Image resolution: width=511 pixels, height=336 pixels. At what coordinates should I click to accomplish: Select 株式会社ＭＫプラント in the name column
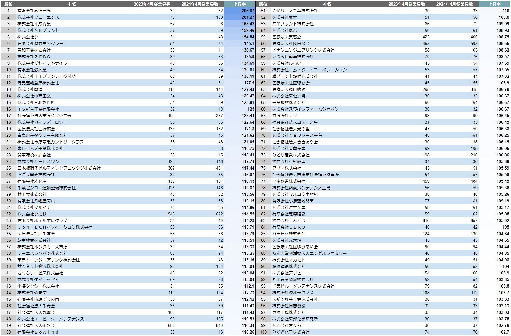click(x=38, y=30)
